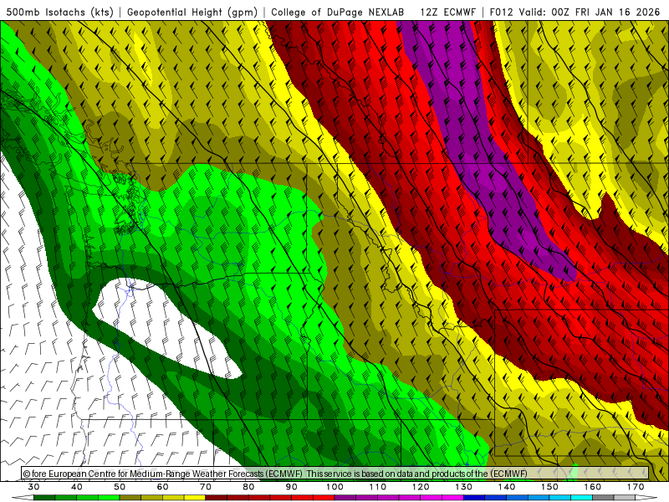Click the "40" color scale label
The image size is (669, 502).
click(x=77, y=487)
